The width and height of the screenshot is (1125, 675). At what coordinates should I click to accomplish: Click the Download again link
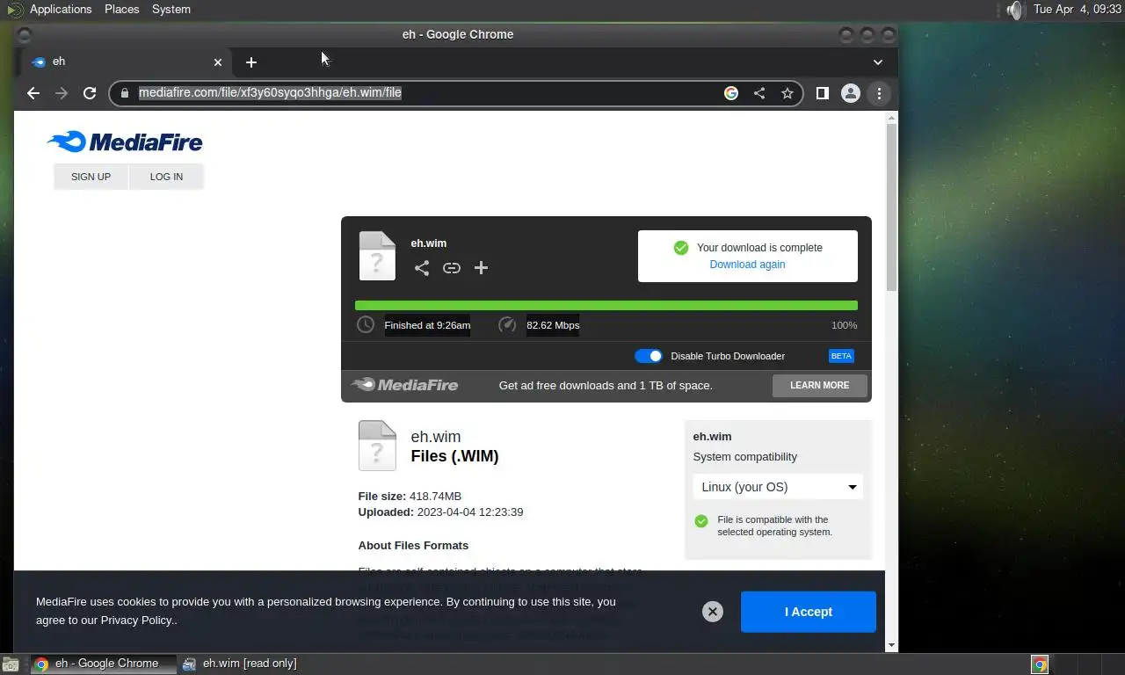[x=747, y=265]
